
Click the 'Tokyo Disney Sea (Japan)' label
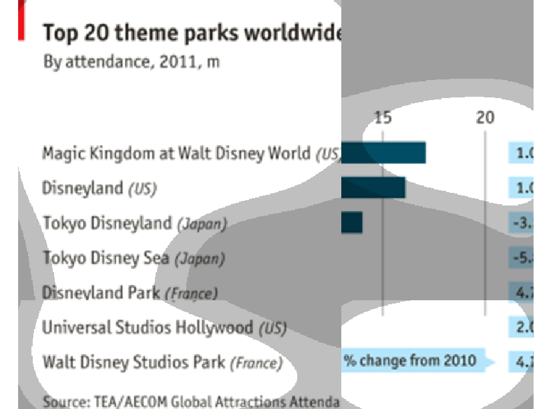coord(134,258)
